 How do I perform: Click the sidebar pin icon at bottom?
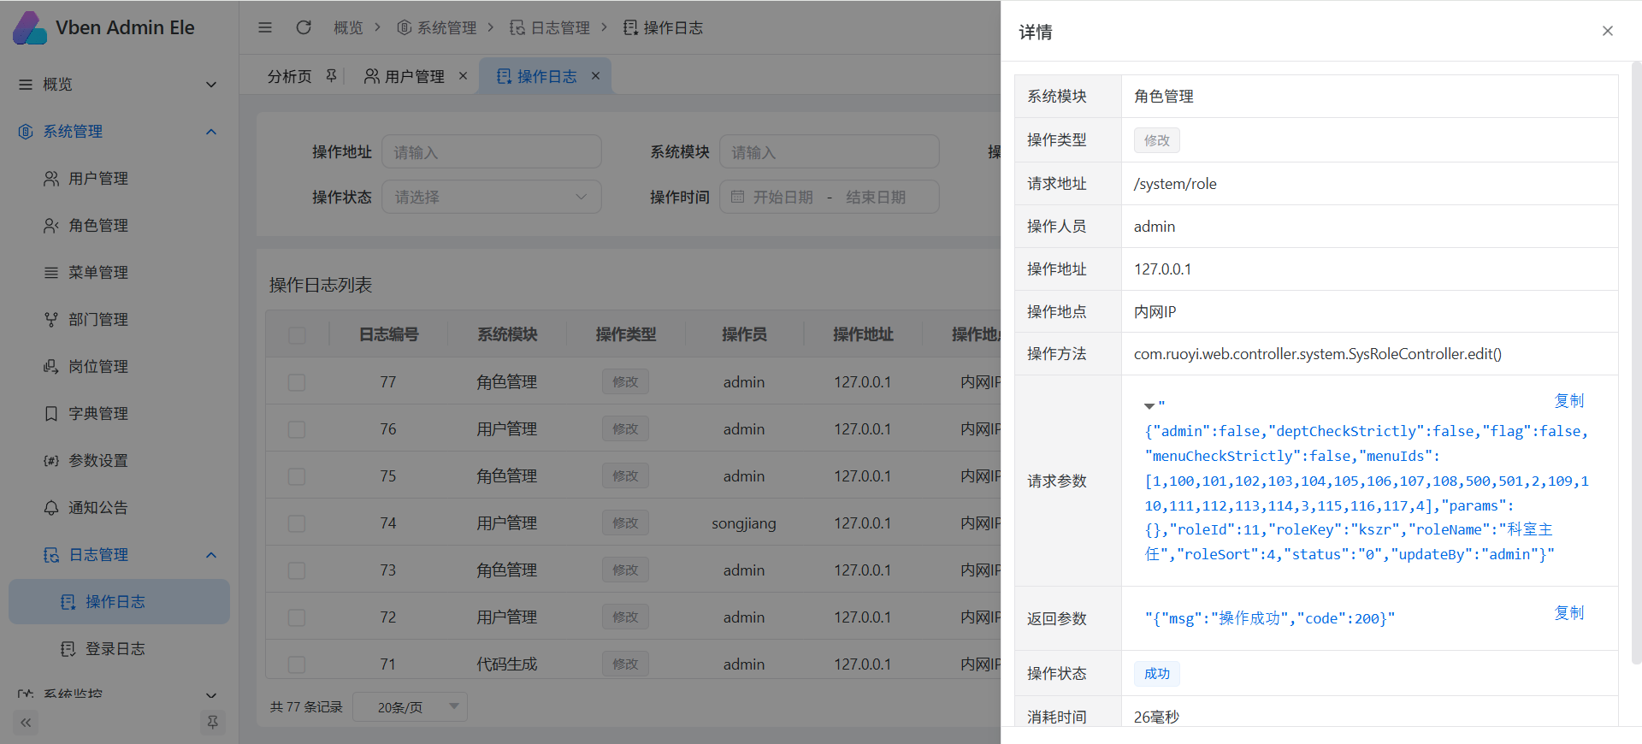pyautogui.click(x=212, y=723)
